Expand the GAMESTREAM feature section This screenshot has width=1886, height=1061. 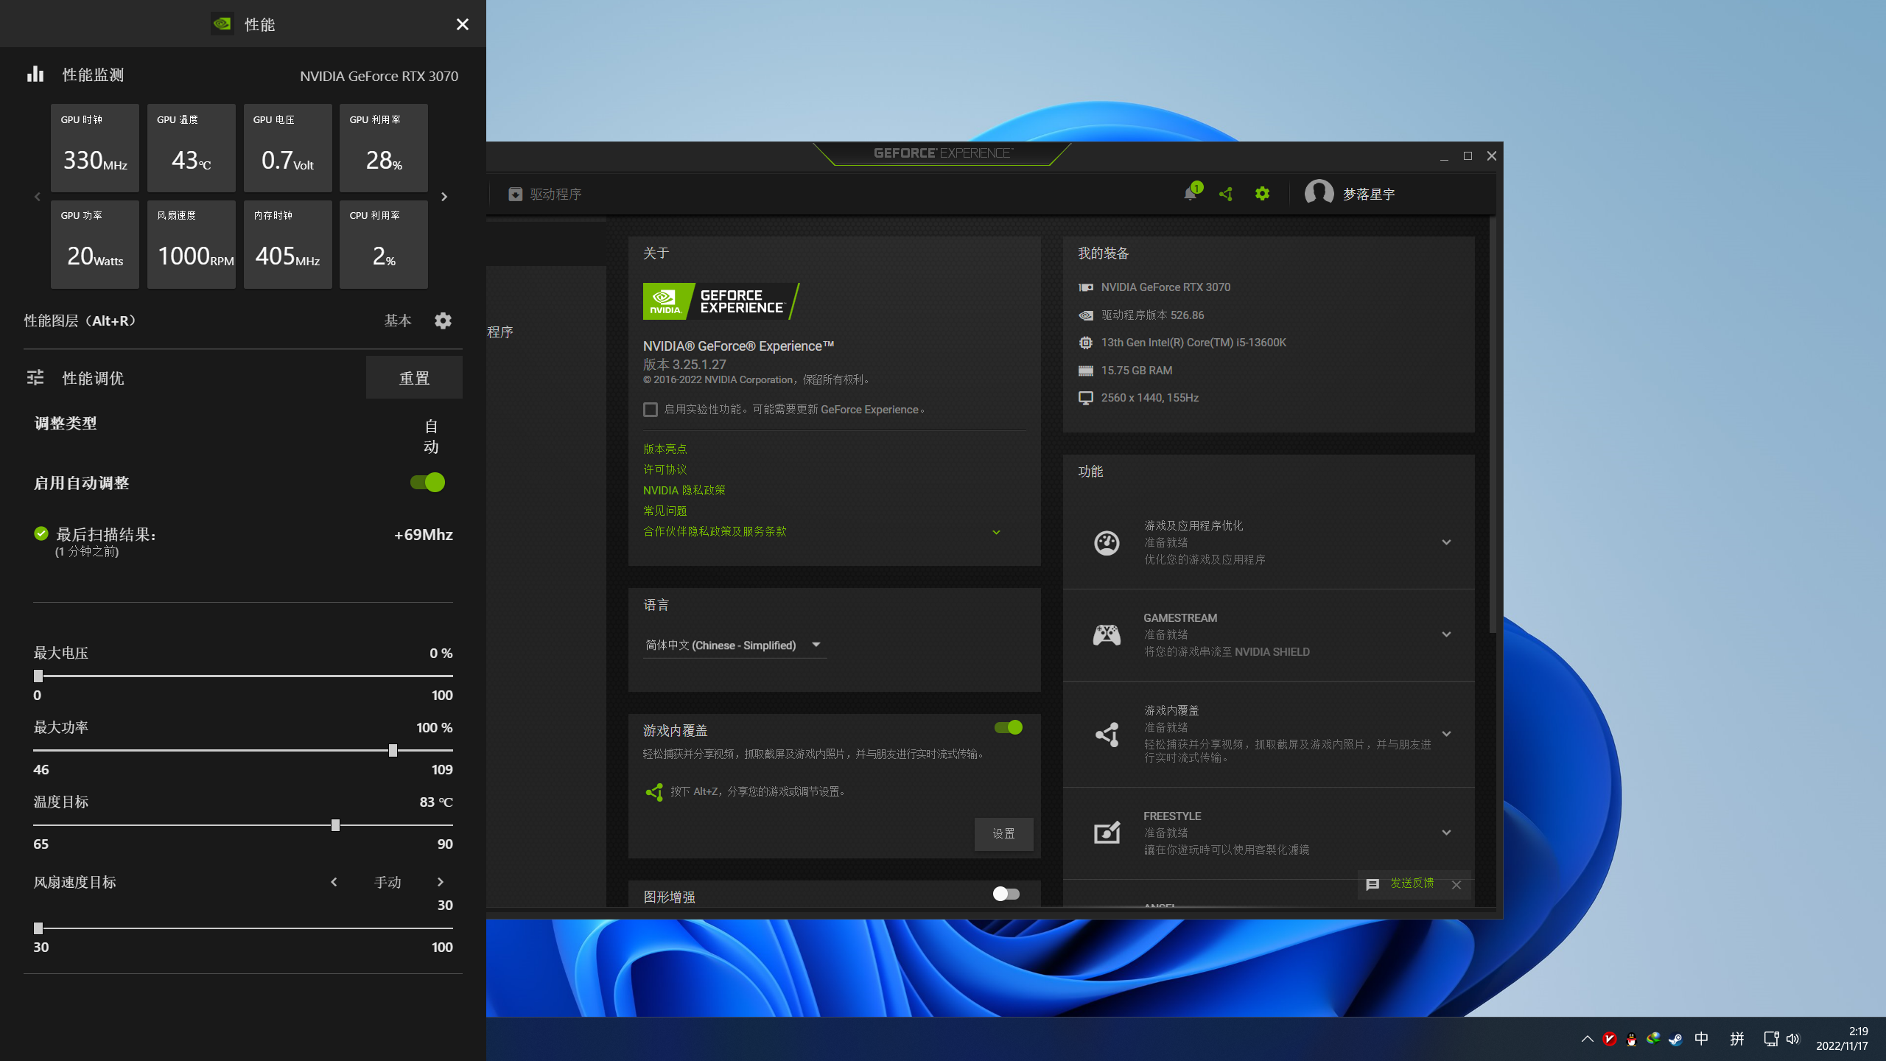point(1446,634)
